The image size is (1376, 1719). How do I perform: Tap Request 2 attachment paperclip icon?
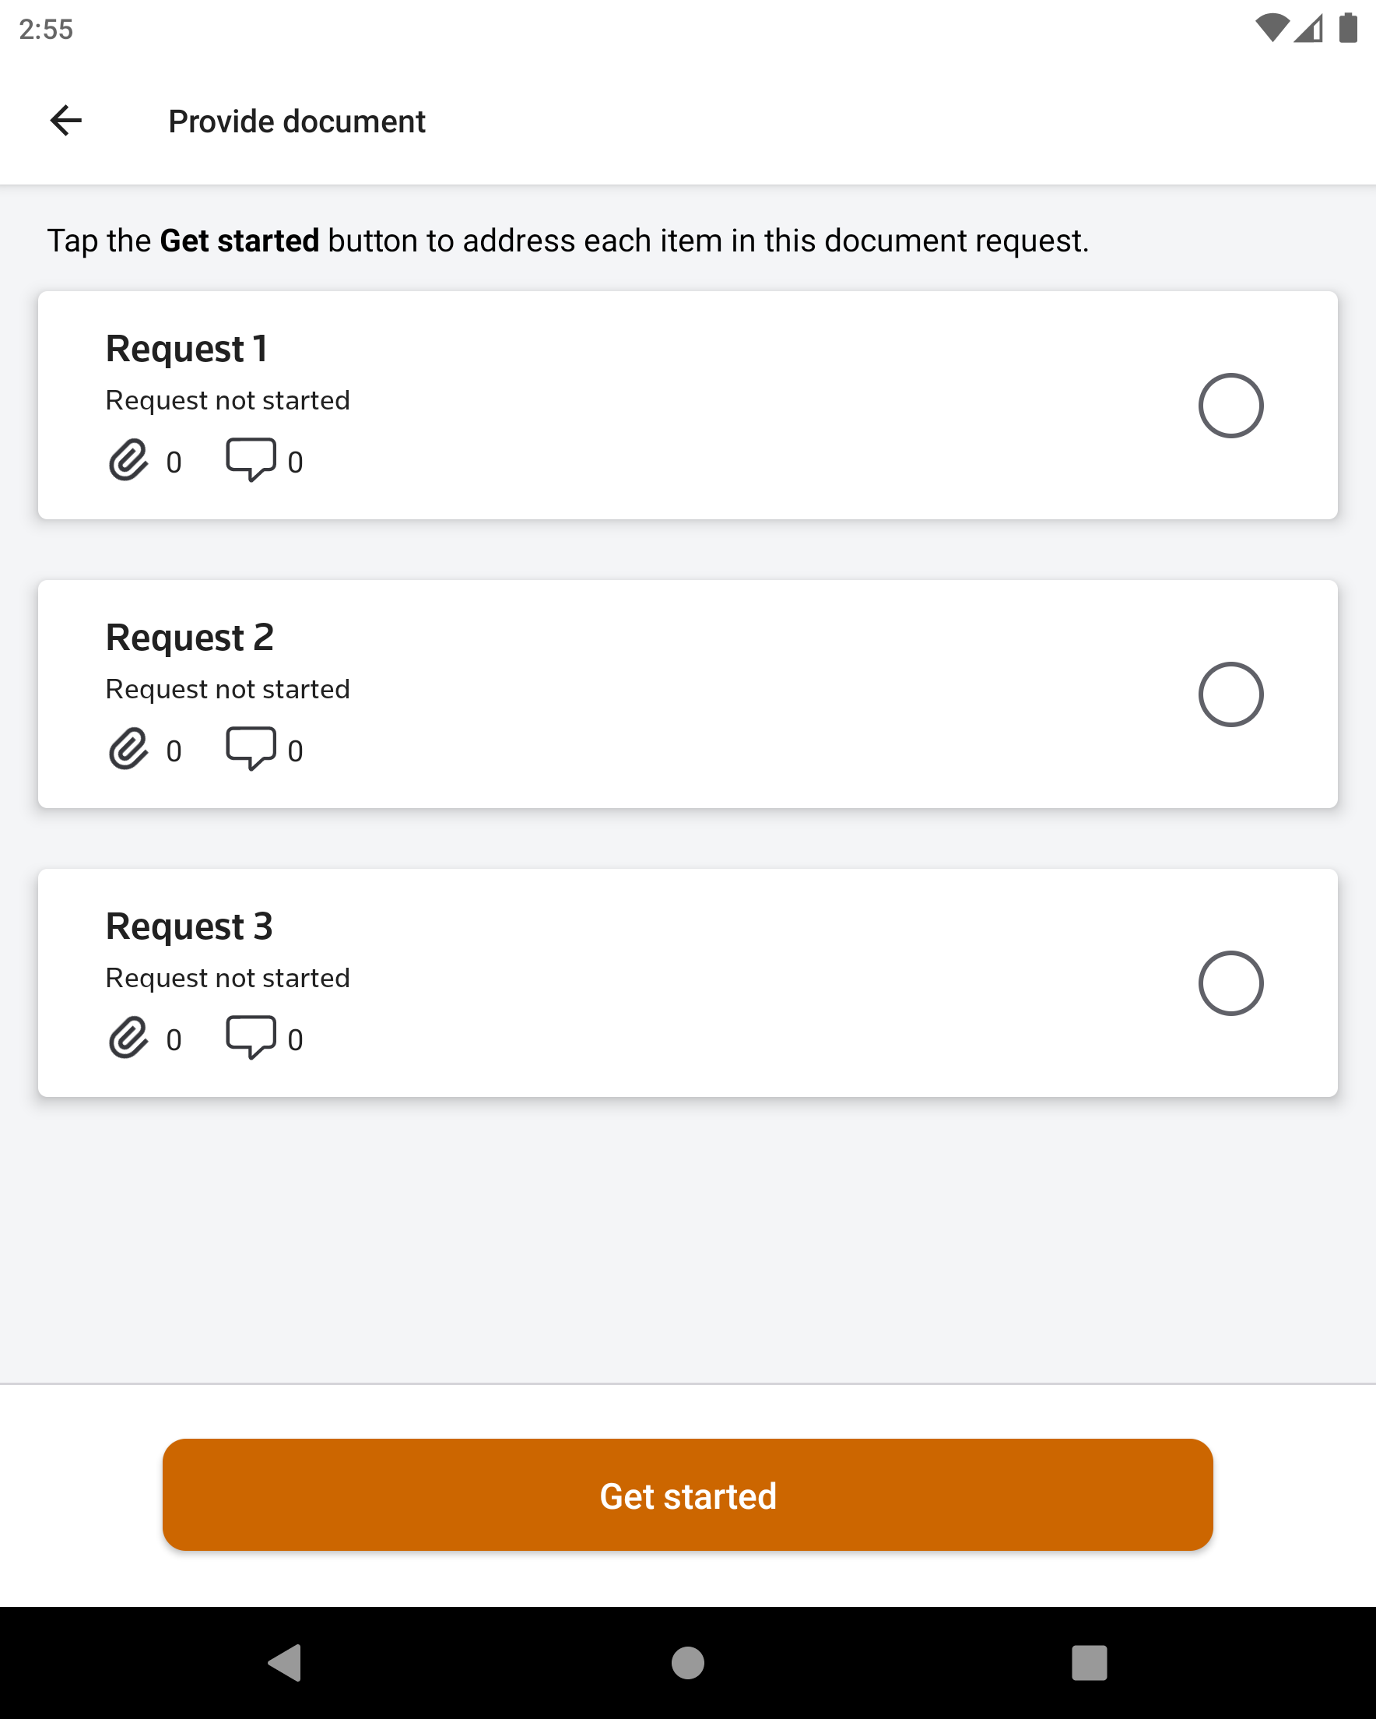128,749
